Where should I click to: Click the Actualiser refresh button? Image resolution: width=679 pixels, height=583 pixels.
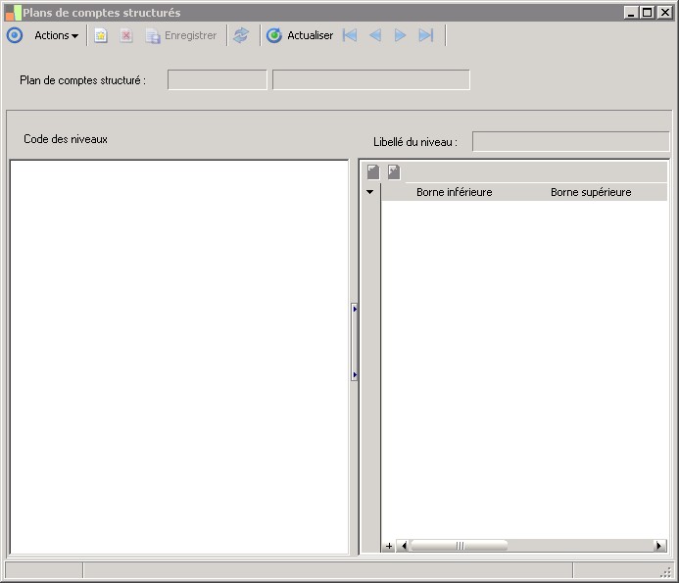(x=300, y=35)
